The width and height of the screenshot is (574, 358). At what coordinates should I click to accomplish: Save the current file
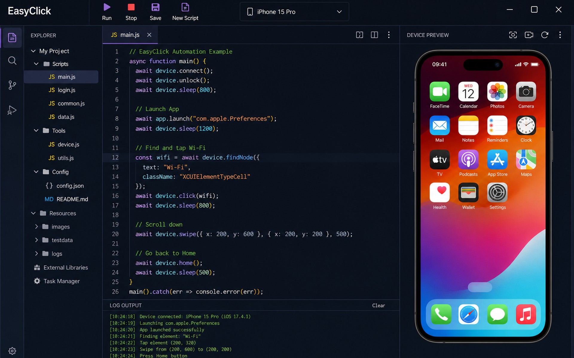point(155,12)
